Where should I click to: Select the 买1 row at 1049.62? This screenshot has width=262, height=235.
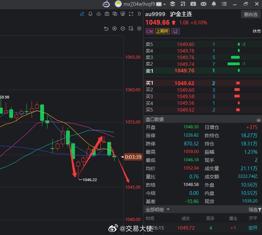pyautogui.click(x=203, y=83)
